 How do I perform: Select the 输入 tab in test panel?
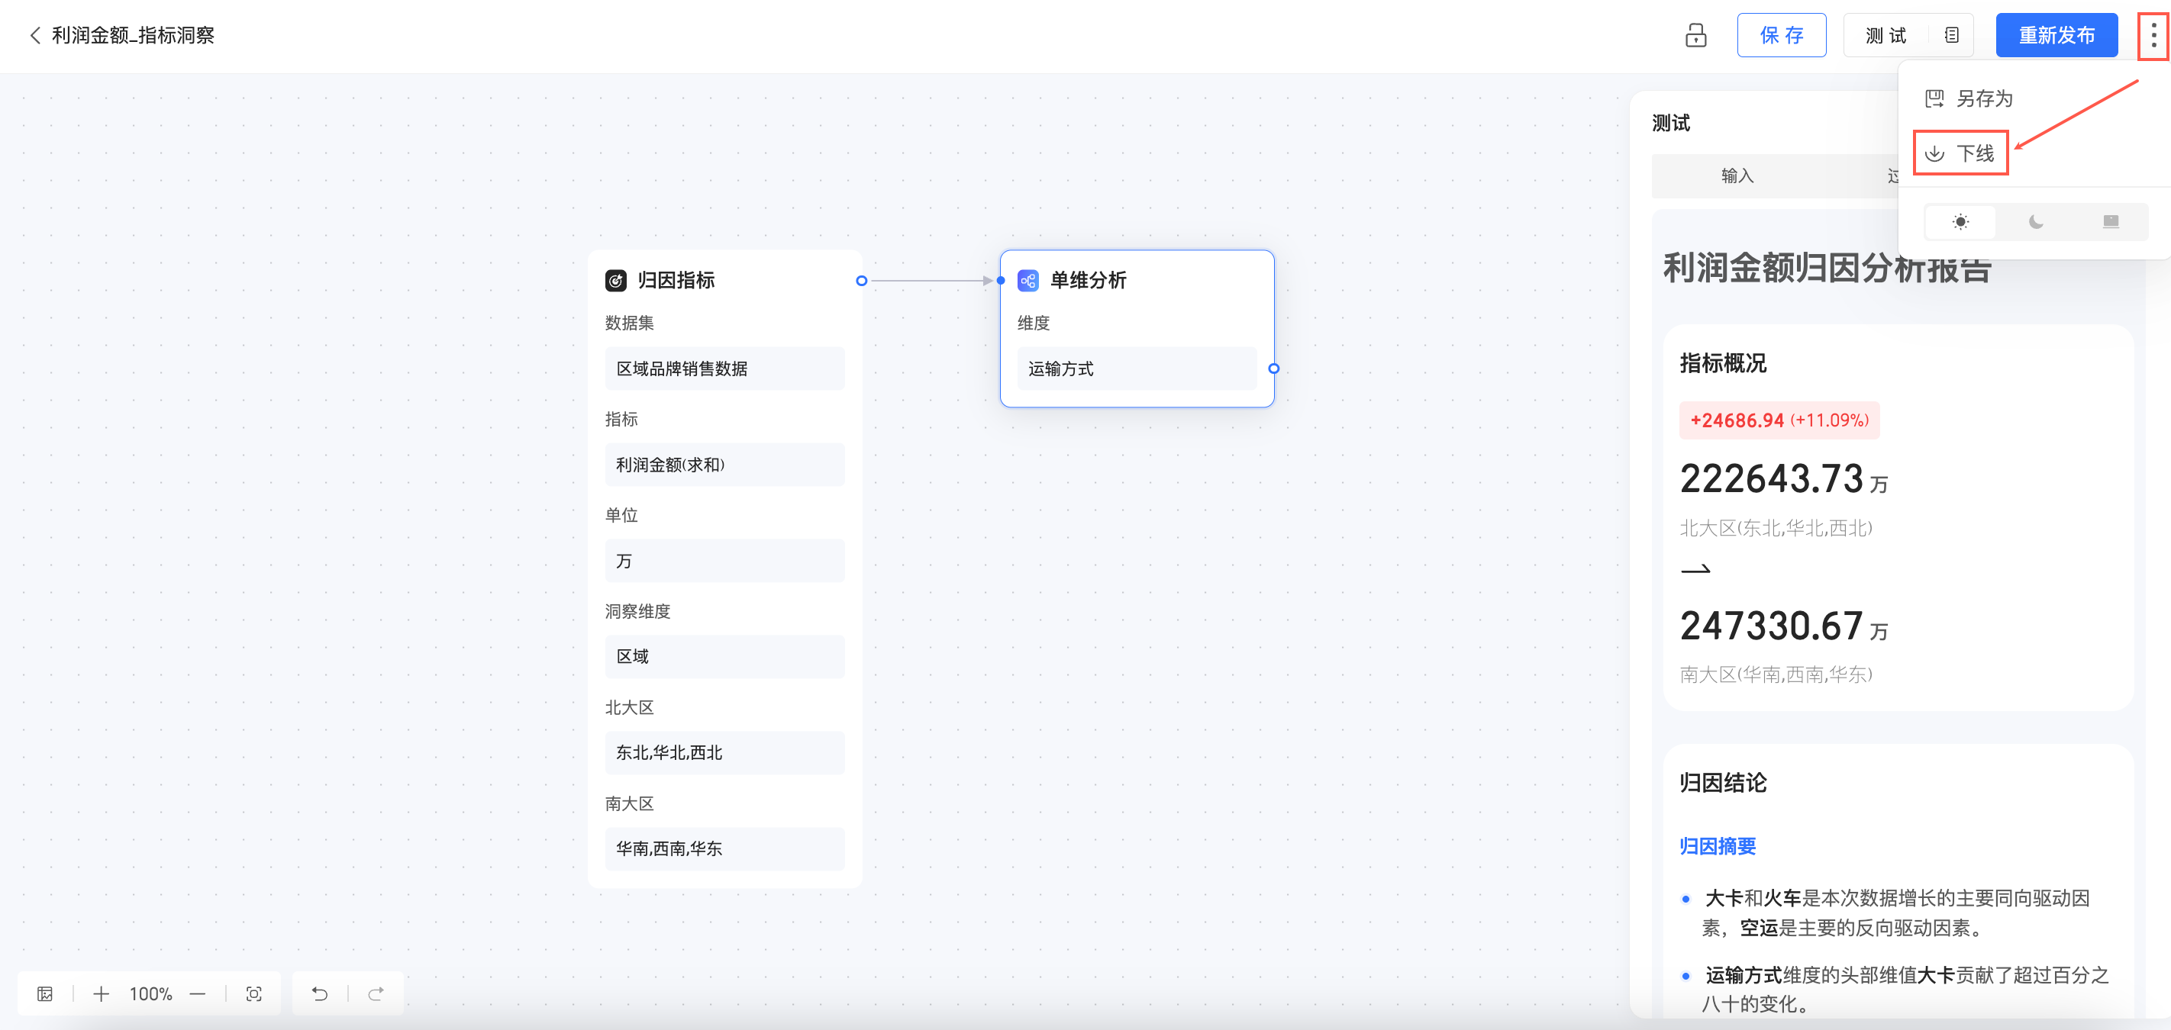[1737, 176]
